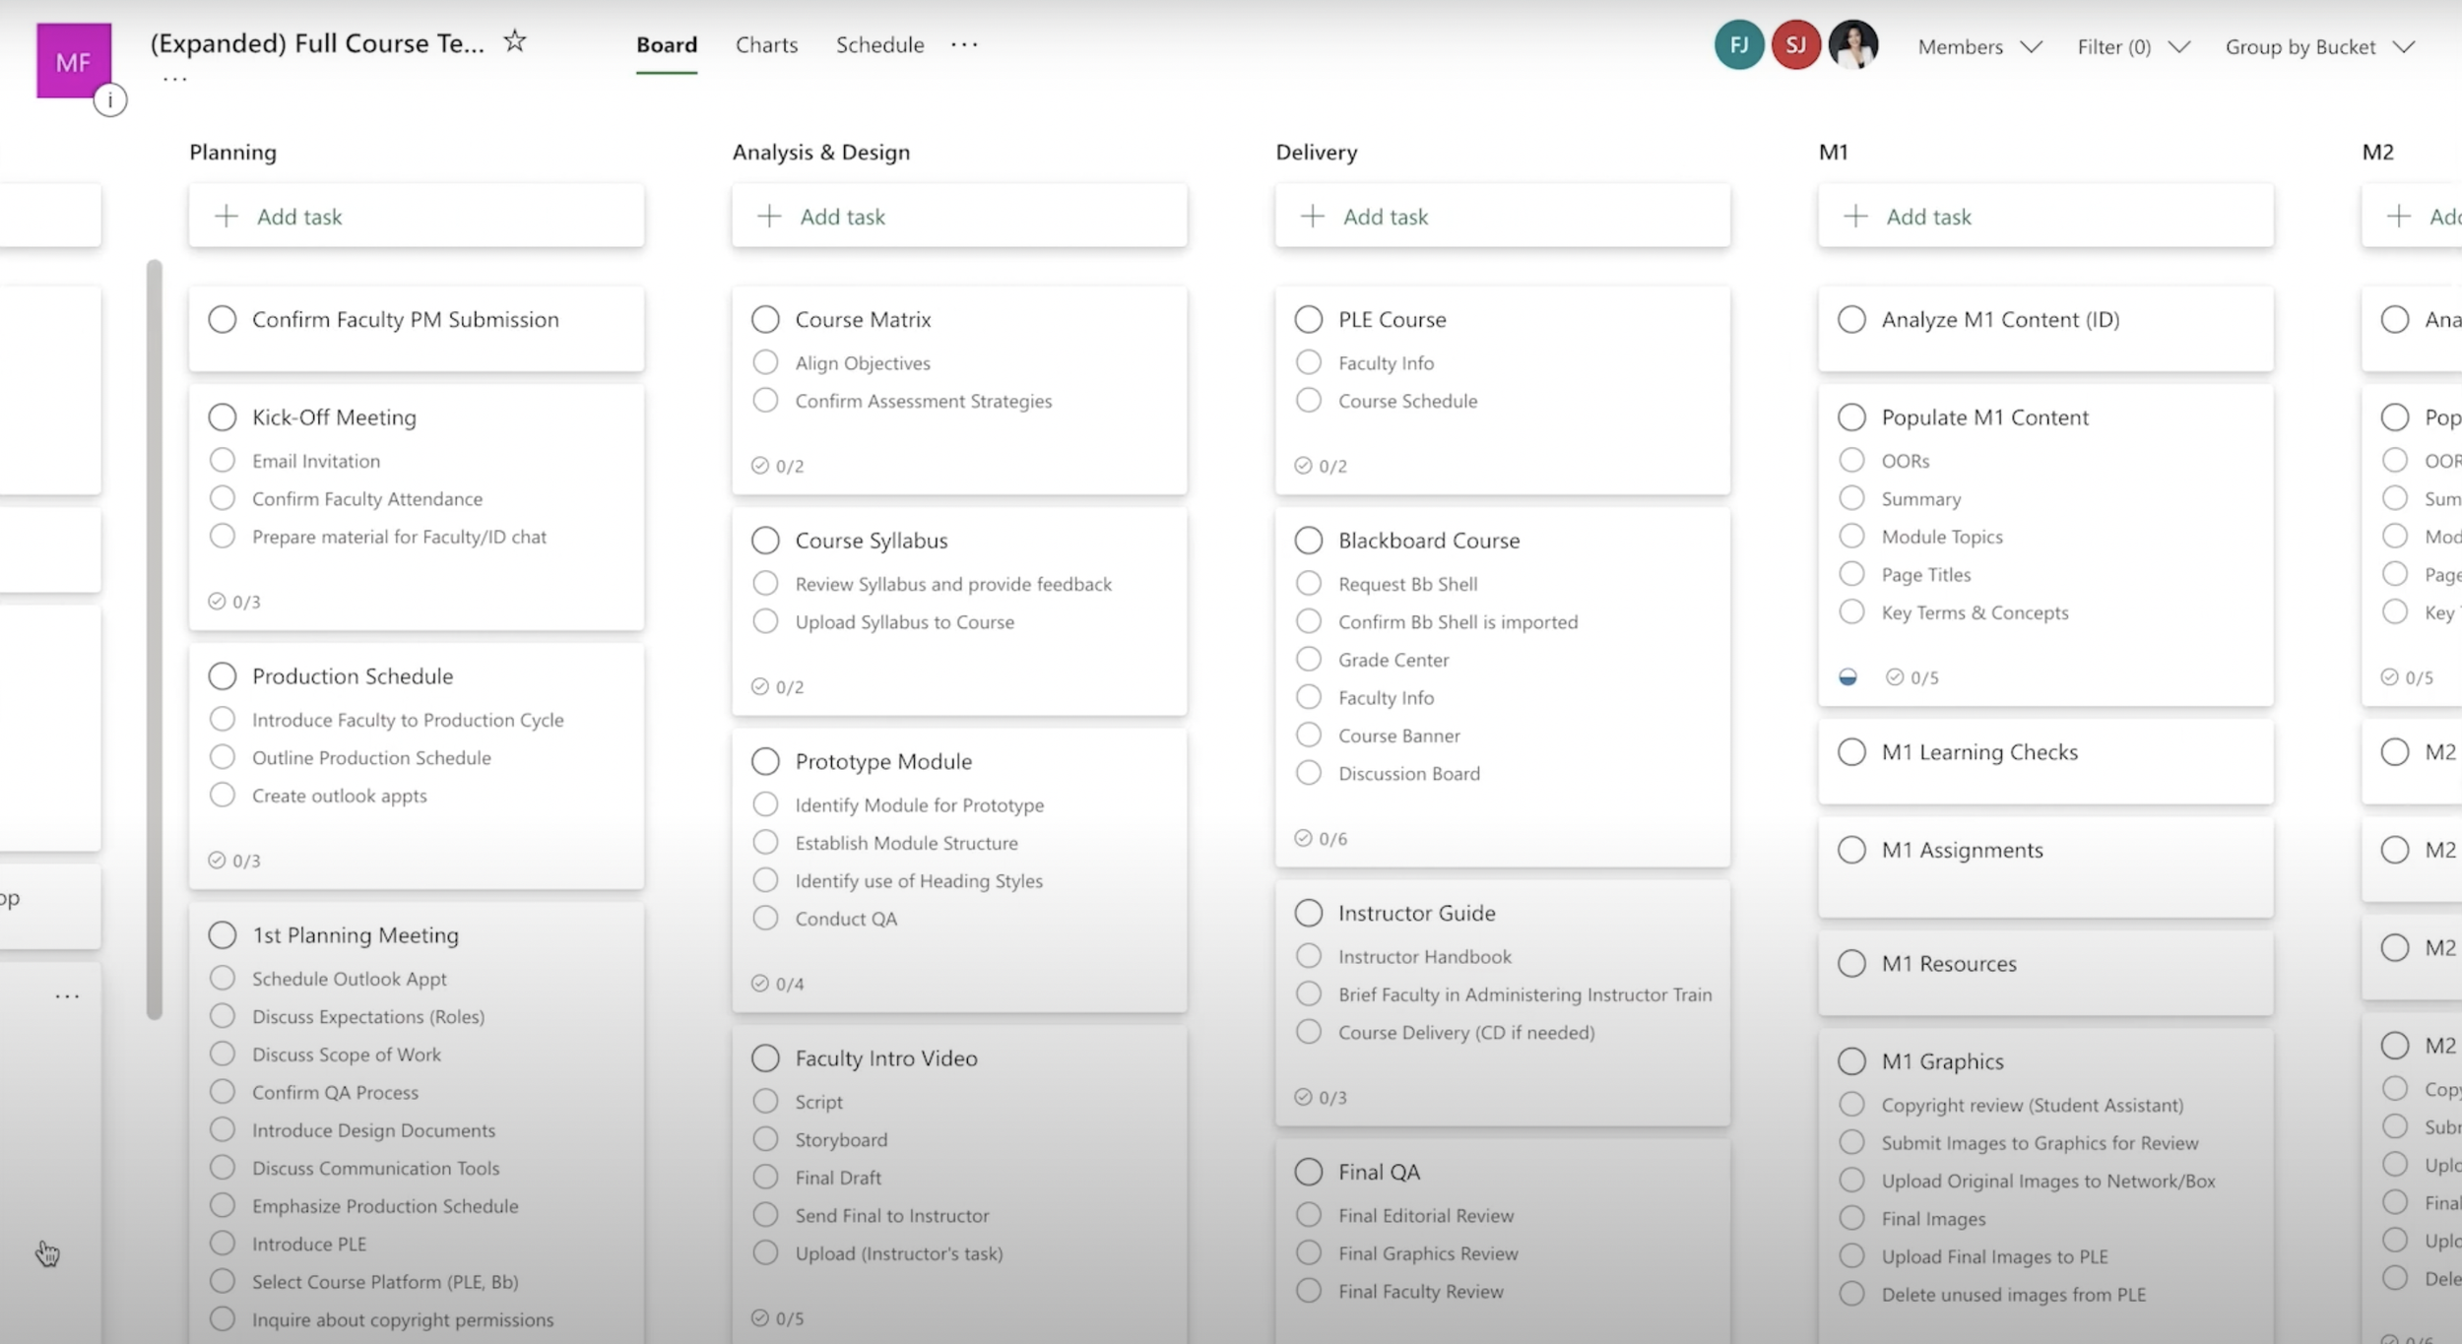Click the SJ member avatar
The height and width of the screenshot is (1344, 2462).
pyautogui.click(x=1796, y=45)
